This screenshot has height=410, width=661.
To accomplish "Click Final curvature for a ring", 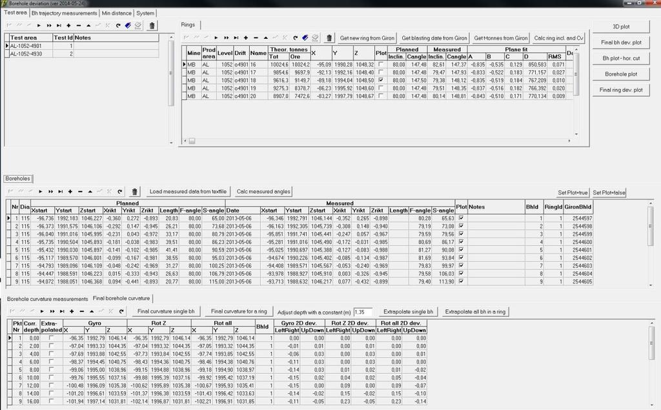I will (239, 311).
